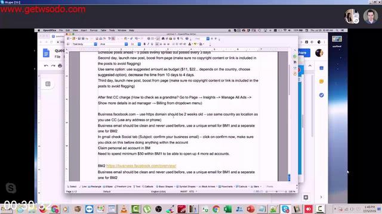382x214 pixels.
Task: Expand the Docs side panel arrow at bottom
Action: [x=321, y=197]
